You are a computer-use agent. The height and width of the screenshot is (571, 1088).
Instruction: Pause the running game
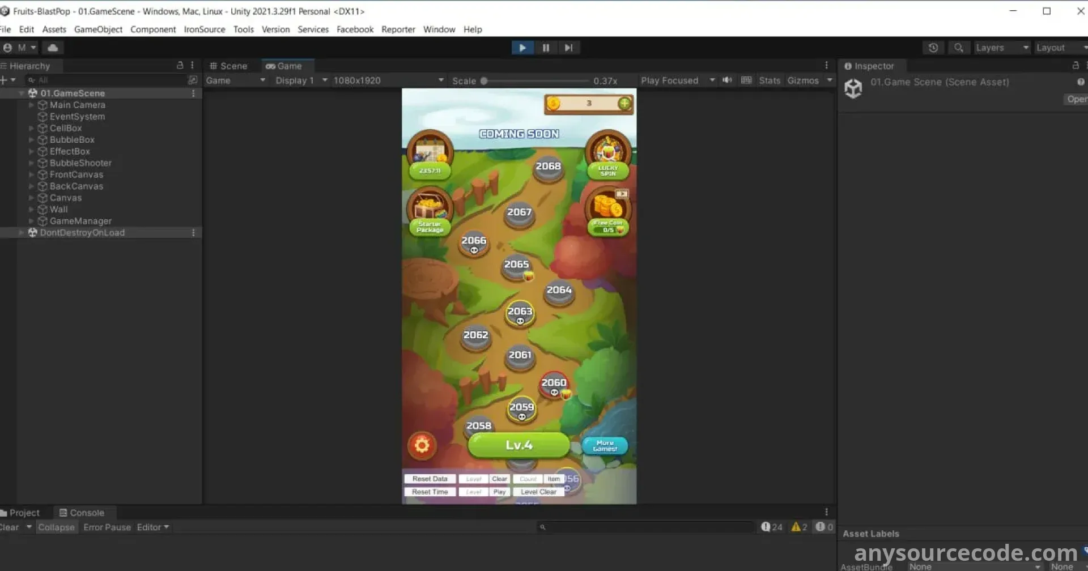546,48
